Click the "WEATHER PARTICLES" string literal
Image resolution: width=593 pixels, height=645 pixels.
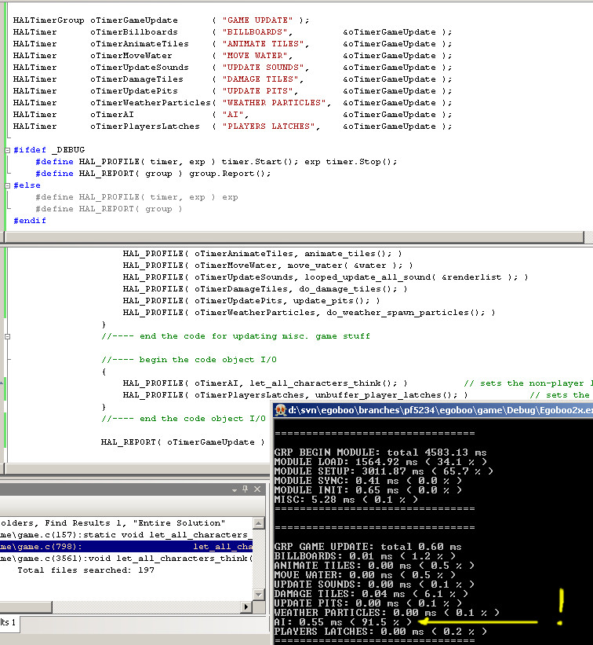pos(276,103)
